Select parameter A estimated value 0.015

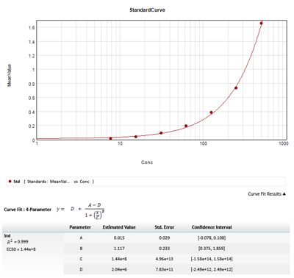[x=119, y=238]
